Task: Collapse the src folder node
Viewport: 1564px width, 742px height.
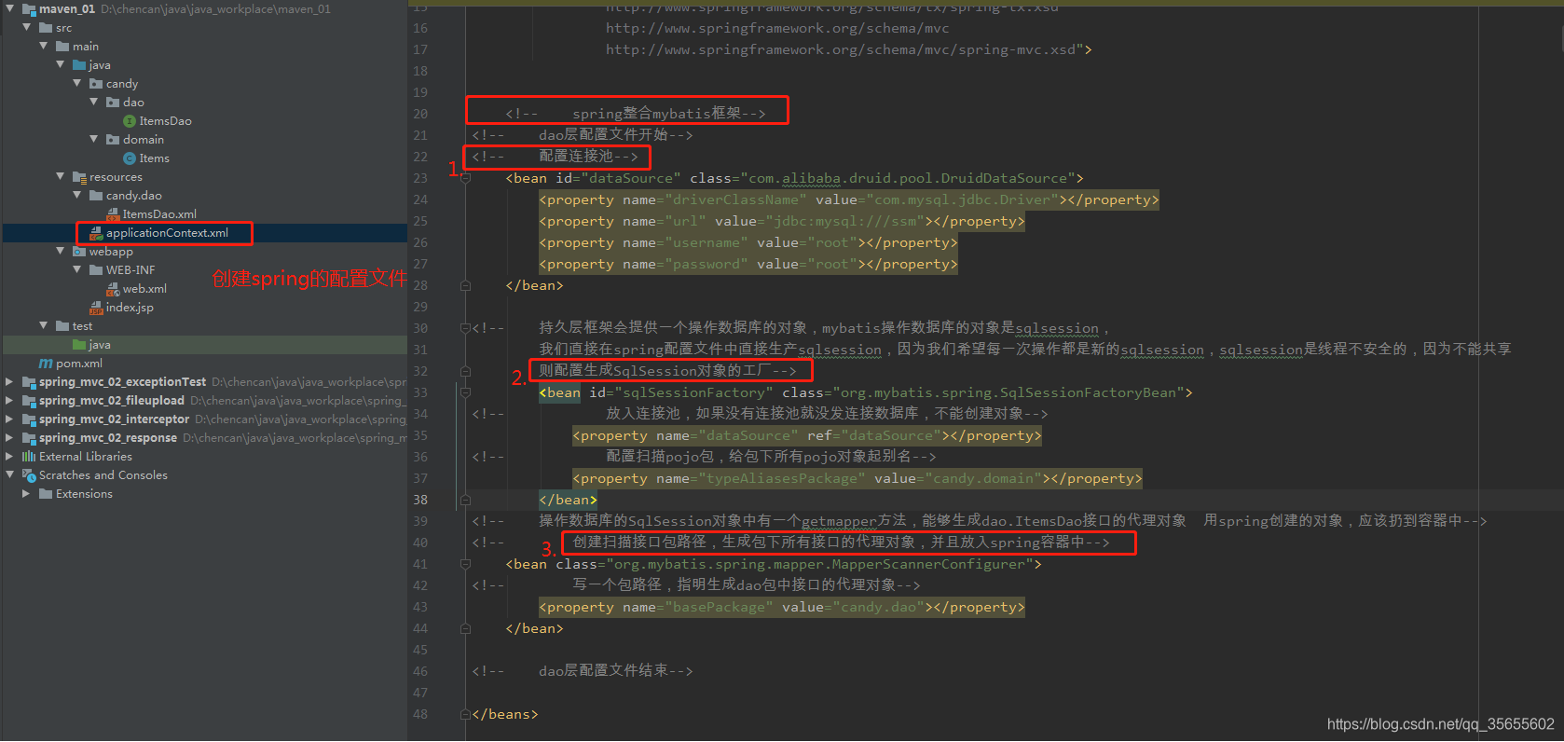Action: [x=26, y=28]
